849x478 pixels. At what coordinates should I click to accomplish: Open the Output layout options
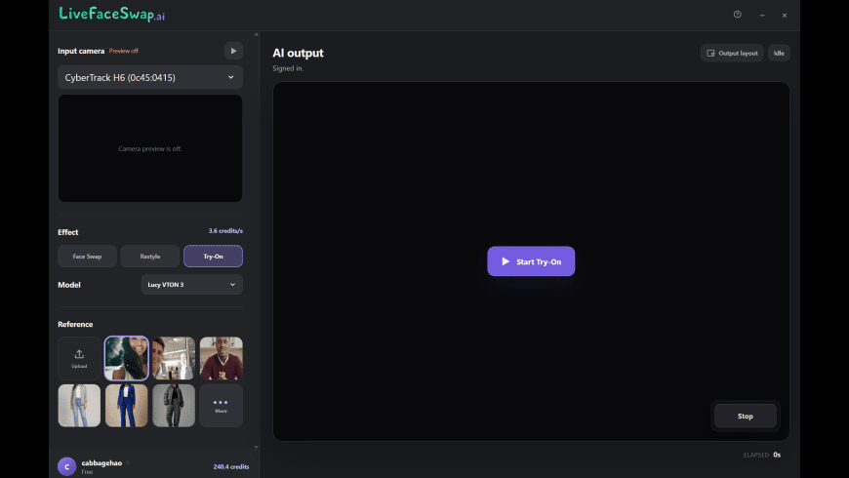pos(732,53)
